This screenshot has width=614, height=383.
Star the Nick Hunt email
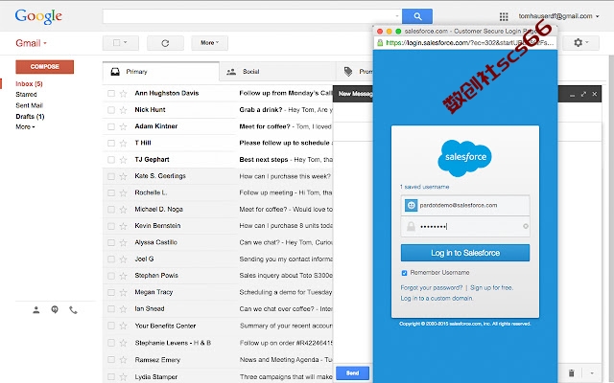click(x=124, y=110)
